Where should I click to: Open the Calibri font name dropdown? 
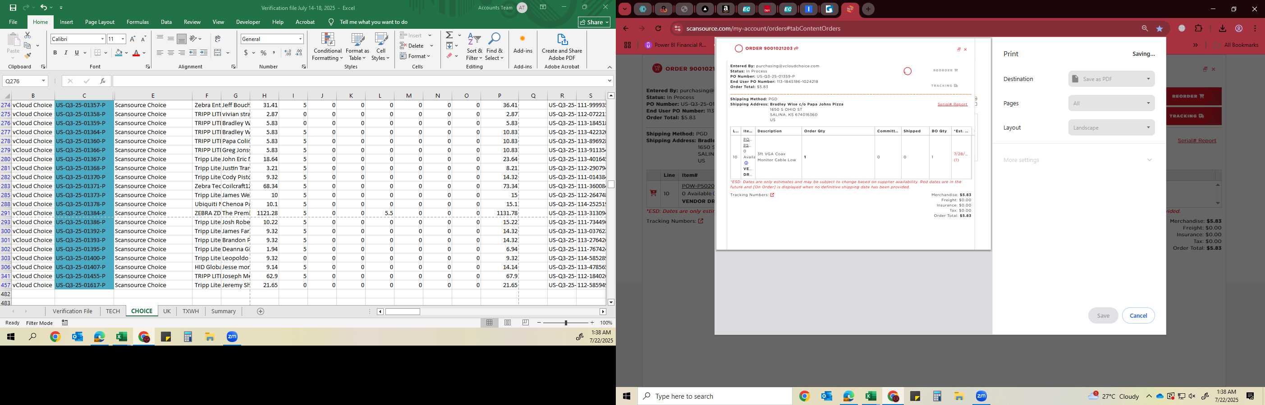click(x=102, y=39)
